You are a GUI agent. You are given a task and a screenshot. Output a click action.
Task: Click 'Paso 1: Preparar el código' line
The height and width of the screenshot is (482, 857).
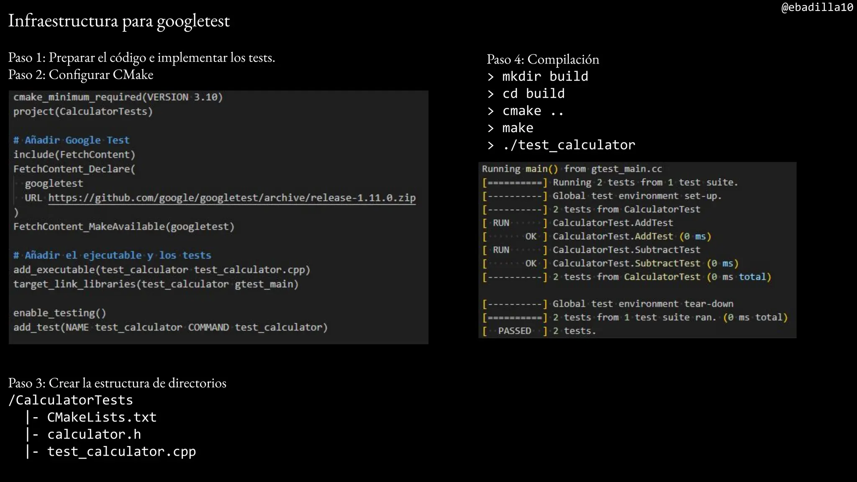click(141, 57)
